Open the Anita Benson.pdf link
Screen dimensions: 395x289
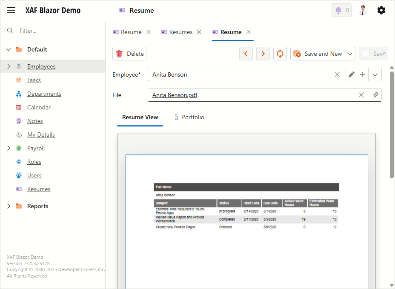pos(175,95)
